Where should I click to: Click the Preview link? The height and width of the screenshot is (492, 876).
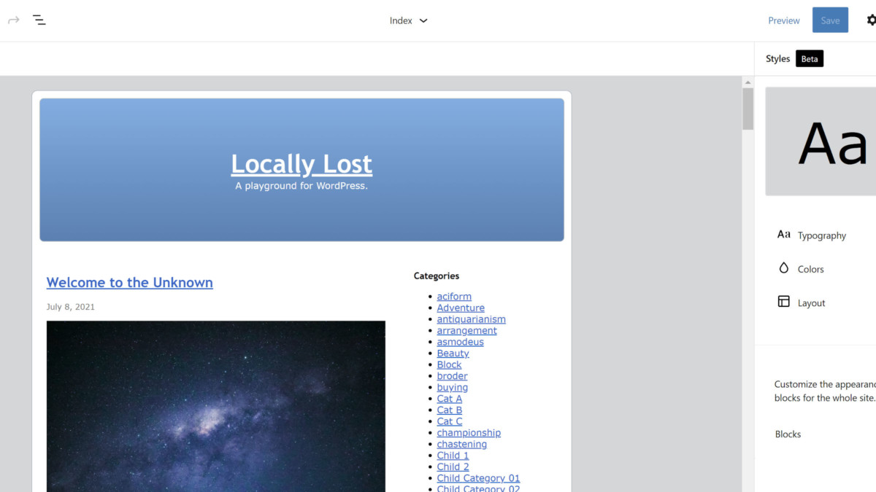(783, 20)
